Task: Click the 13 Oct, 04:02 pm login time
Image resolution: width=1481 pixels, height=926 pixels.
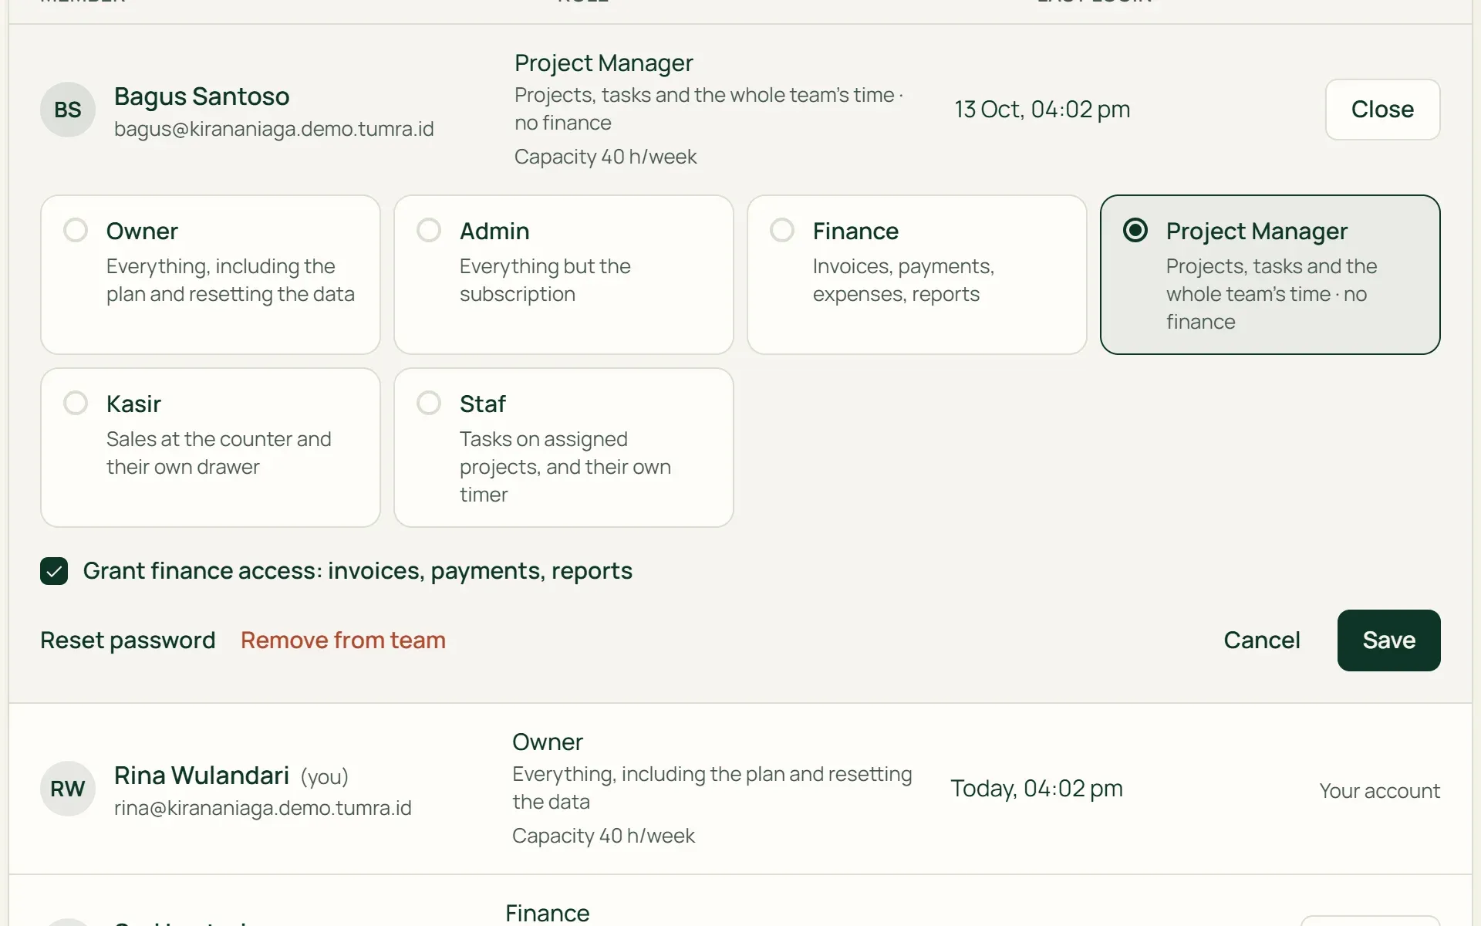Action: point(1042,110)
